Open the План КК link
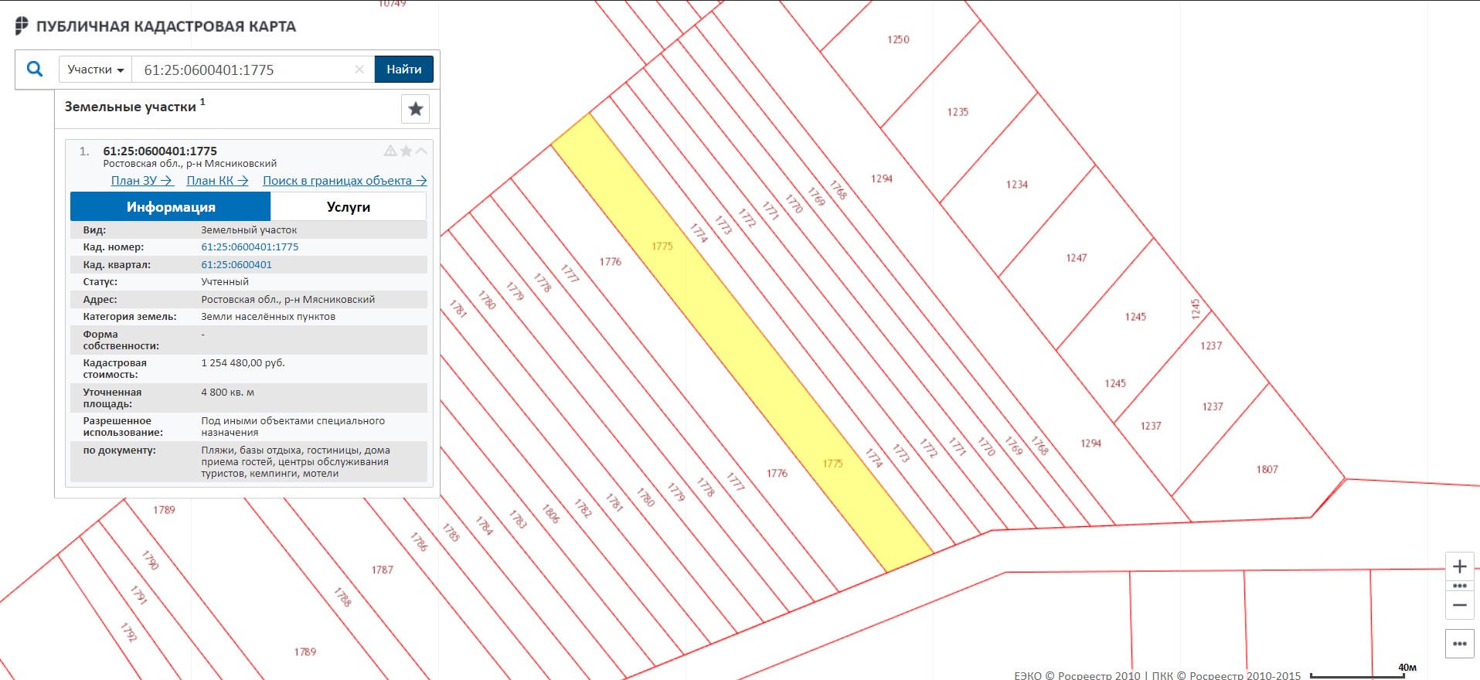This screenshot has height=680, width=1480. 217,180
